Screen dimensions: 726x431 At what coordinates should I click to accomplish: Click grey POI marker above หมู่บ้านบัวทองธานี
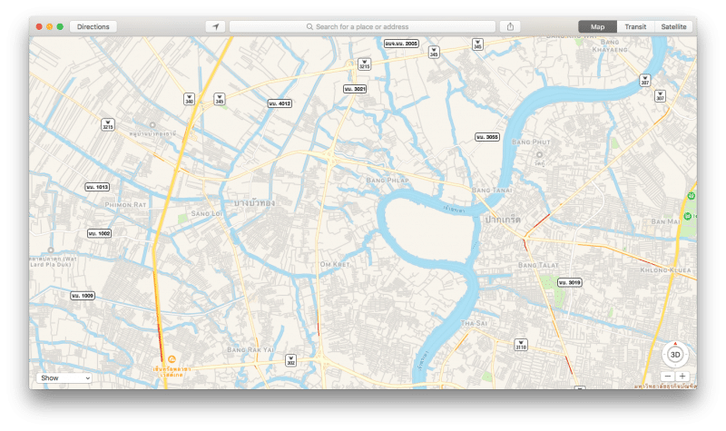152,125
